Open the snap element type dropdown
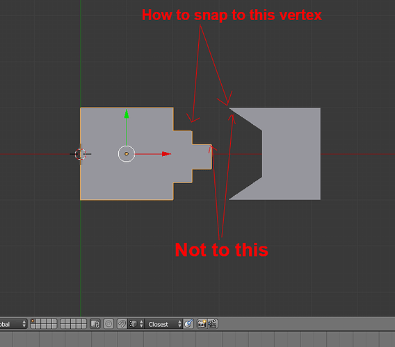Viewport: 395px width, 347px height. click(x=136, y=324)
